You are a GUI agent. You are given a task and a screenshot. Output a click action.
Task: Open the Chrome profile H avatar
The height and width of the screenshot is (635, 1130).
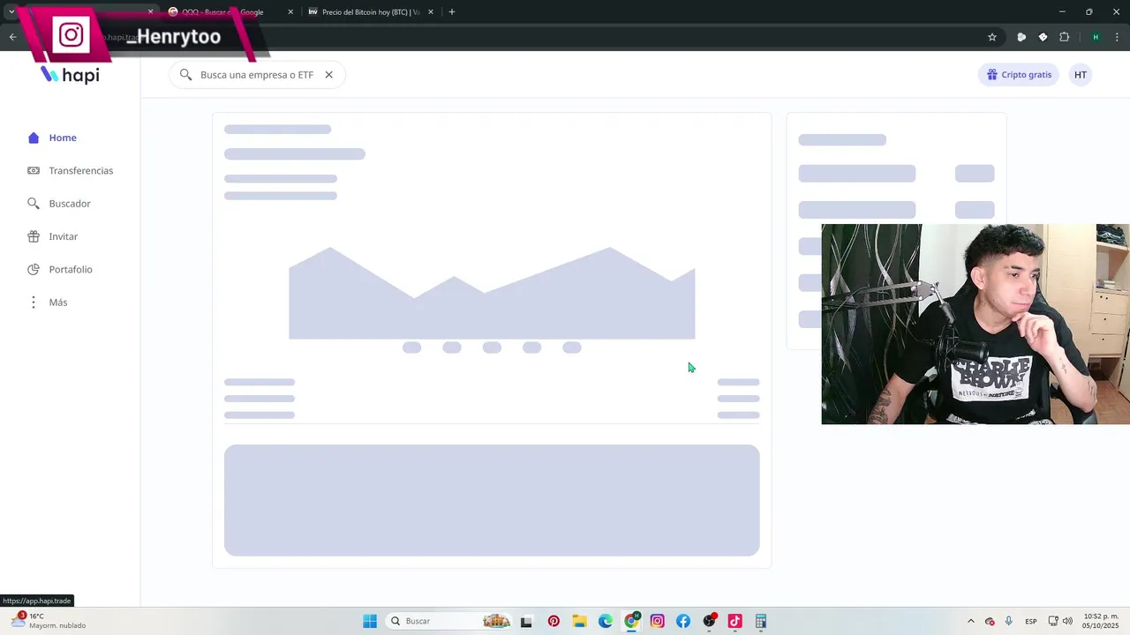[1096, 37]
